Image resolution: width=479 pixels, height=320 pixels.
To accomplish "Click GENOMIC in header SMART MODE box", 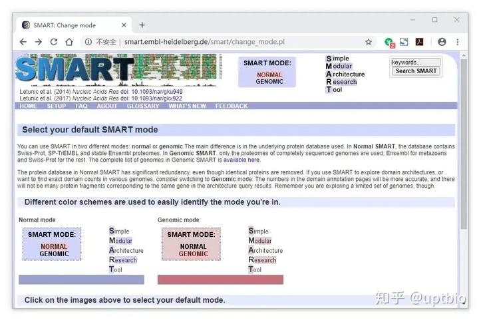I will pos(269,82).
